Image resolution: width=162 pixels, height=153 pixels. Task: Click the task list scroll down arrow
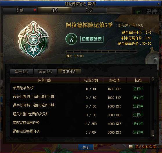(153, 136)
